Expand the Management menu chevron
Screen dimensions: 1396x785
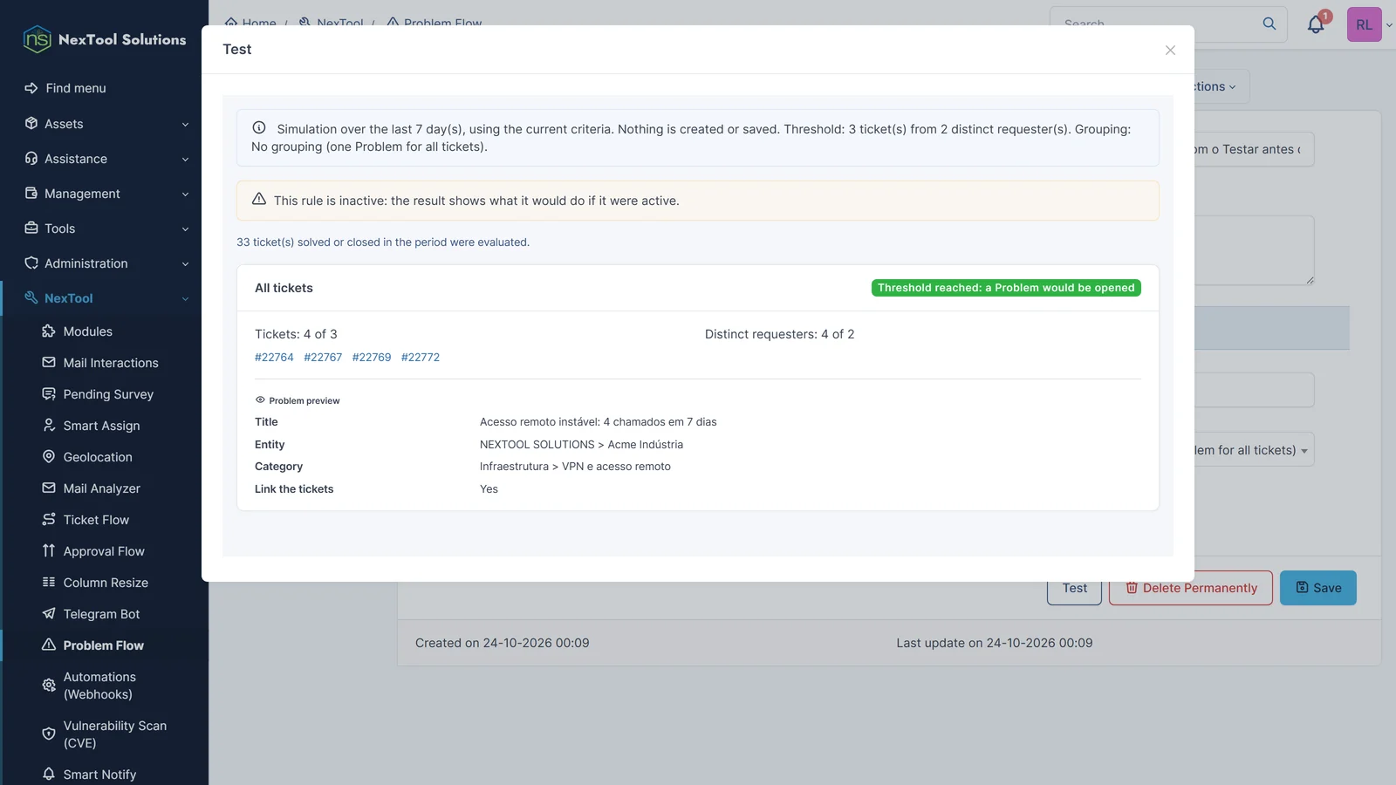point(185,195)
